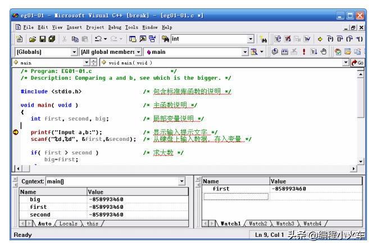Click the code editor vertical scrollbar down arrow
Screen dimensions: 372x247
[x=361, y=162]
